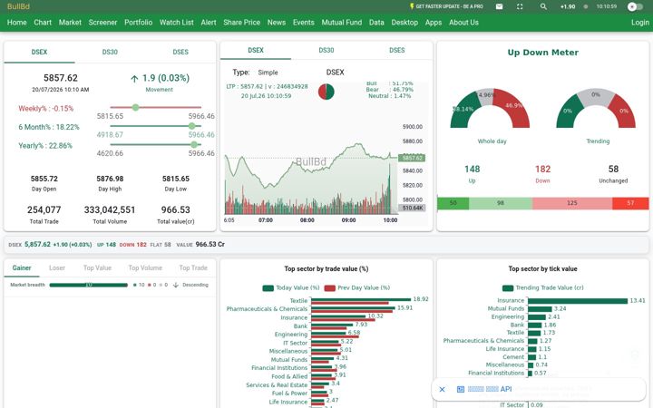
Task: Select DSEX tab in the chart panel
Action: [256, 50]
